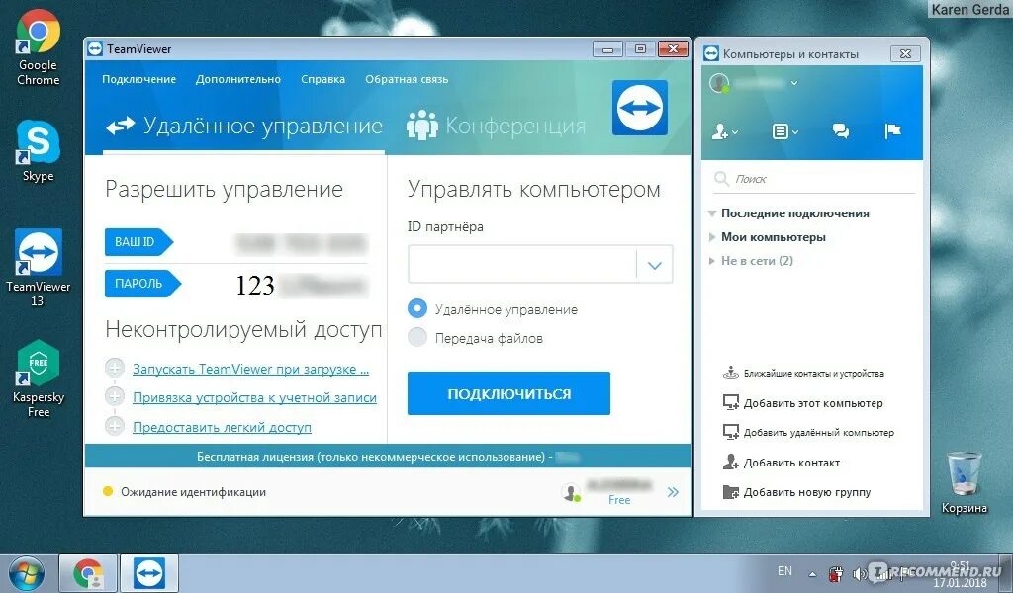Expand Не в сети (2) group

[712, 261]
